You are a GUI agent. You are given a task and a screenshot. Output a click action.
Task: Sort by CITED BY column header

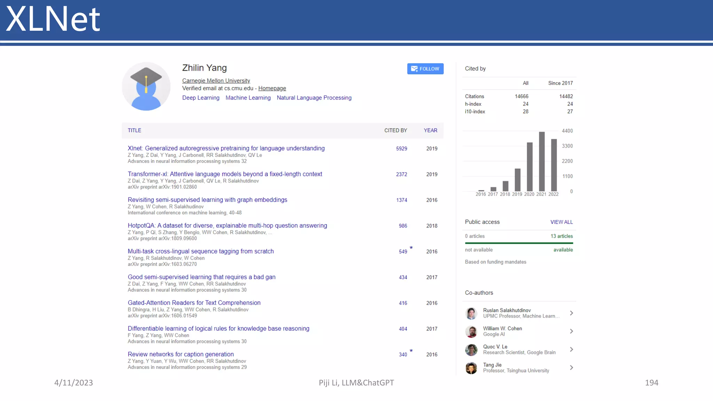click(395, 131)
